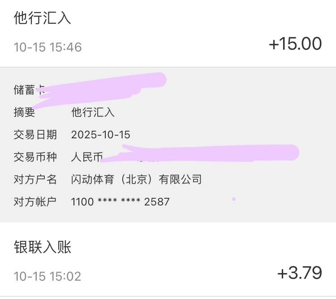Click the 交易币种 label
The image size is (336, 299).
(35, 157)
